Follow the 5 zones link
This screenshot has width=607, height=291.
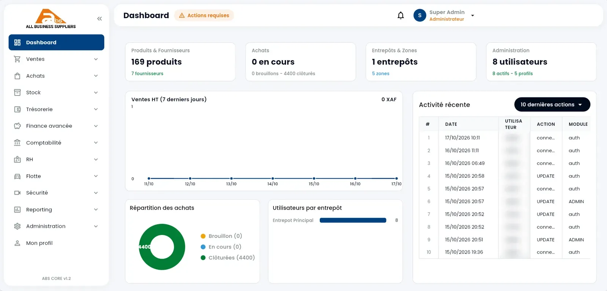(x=381, y=74)
